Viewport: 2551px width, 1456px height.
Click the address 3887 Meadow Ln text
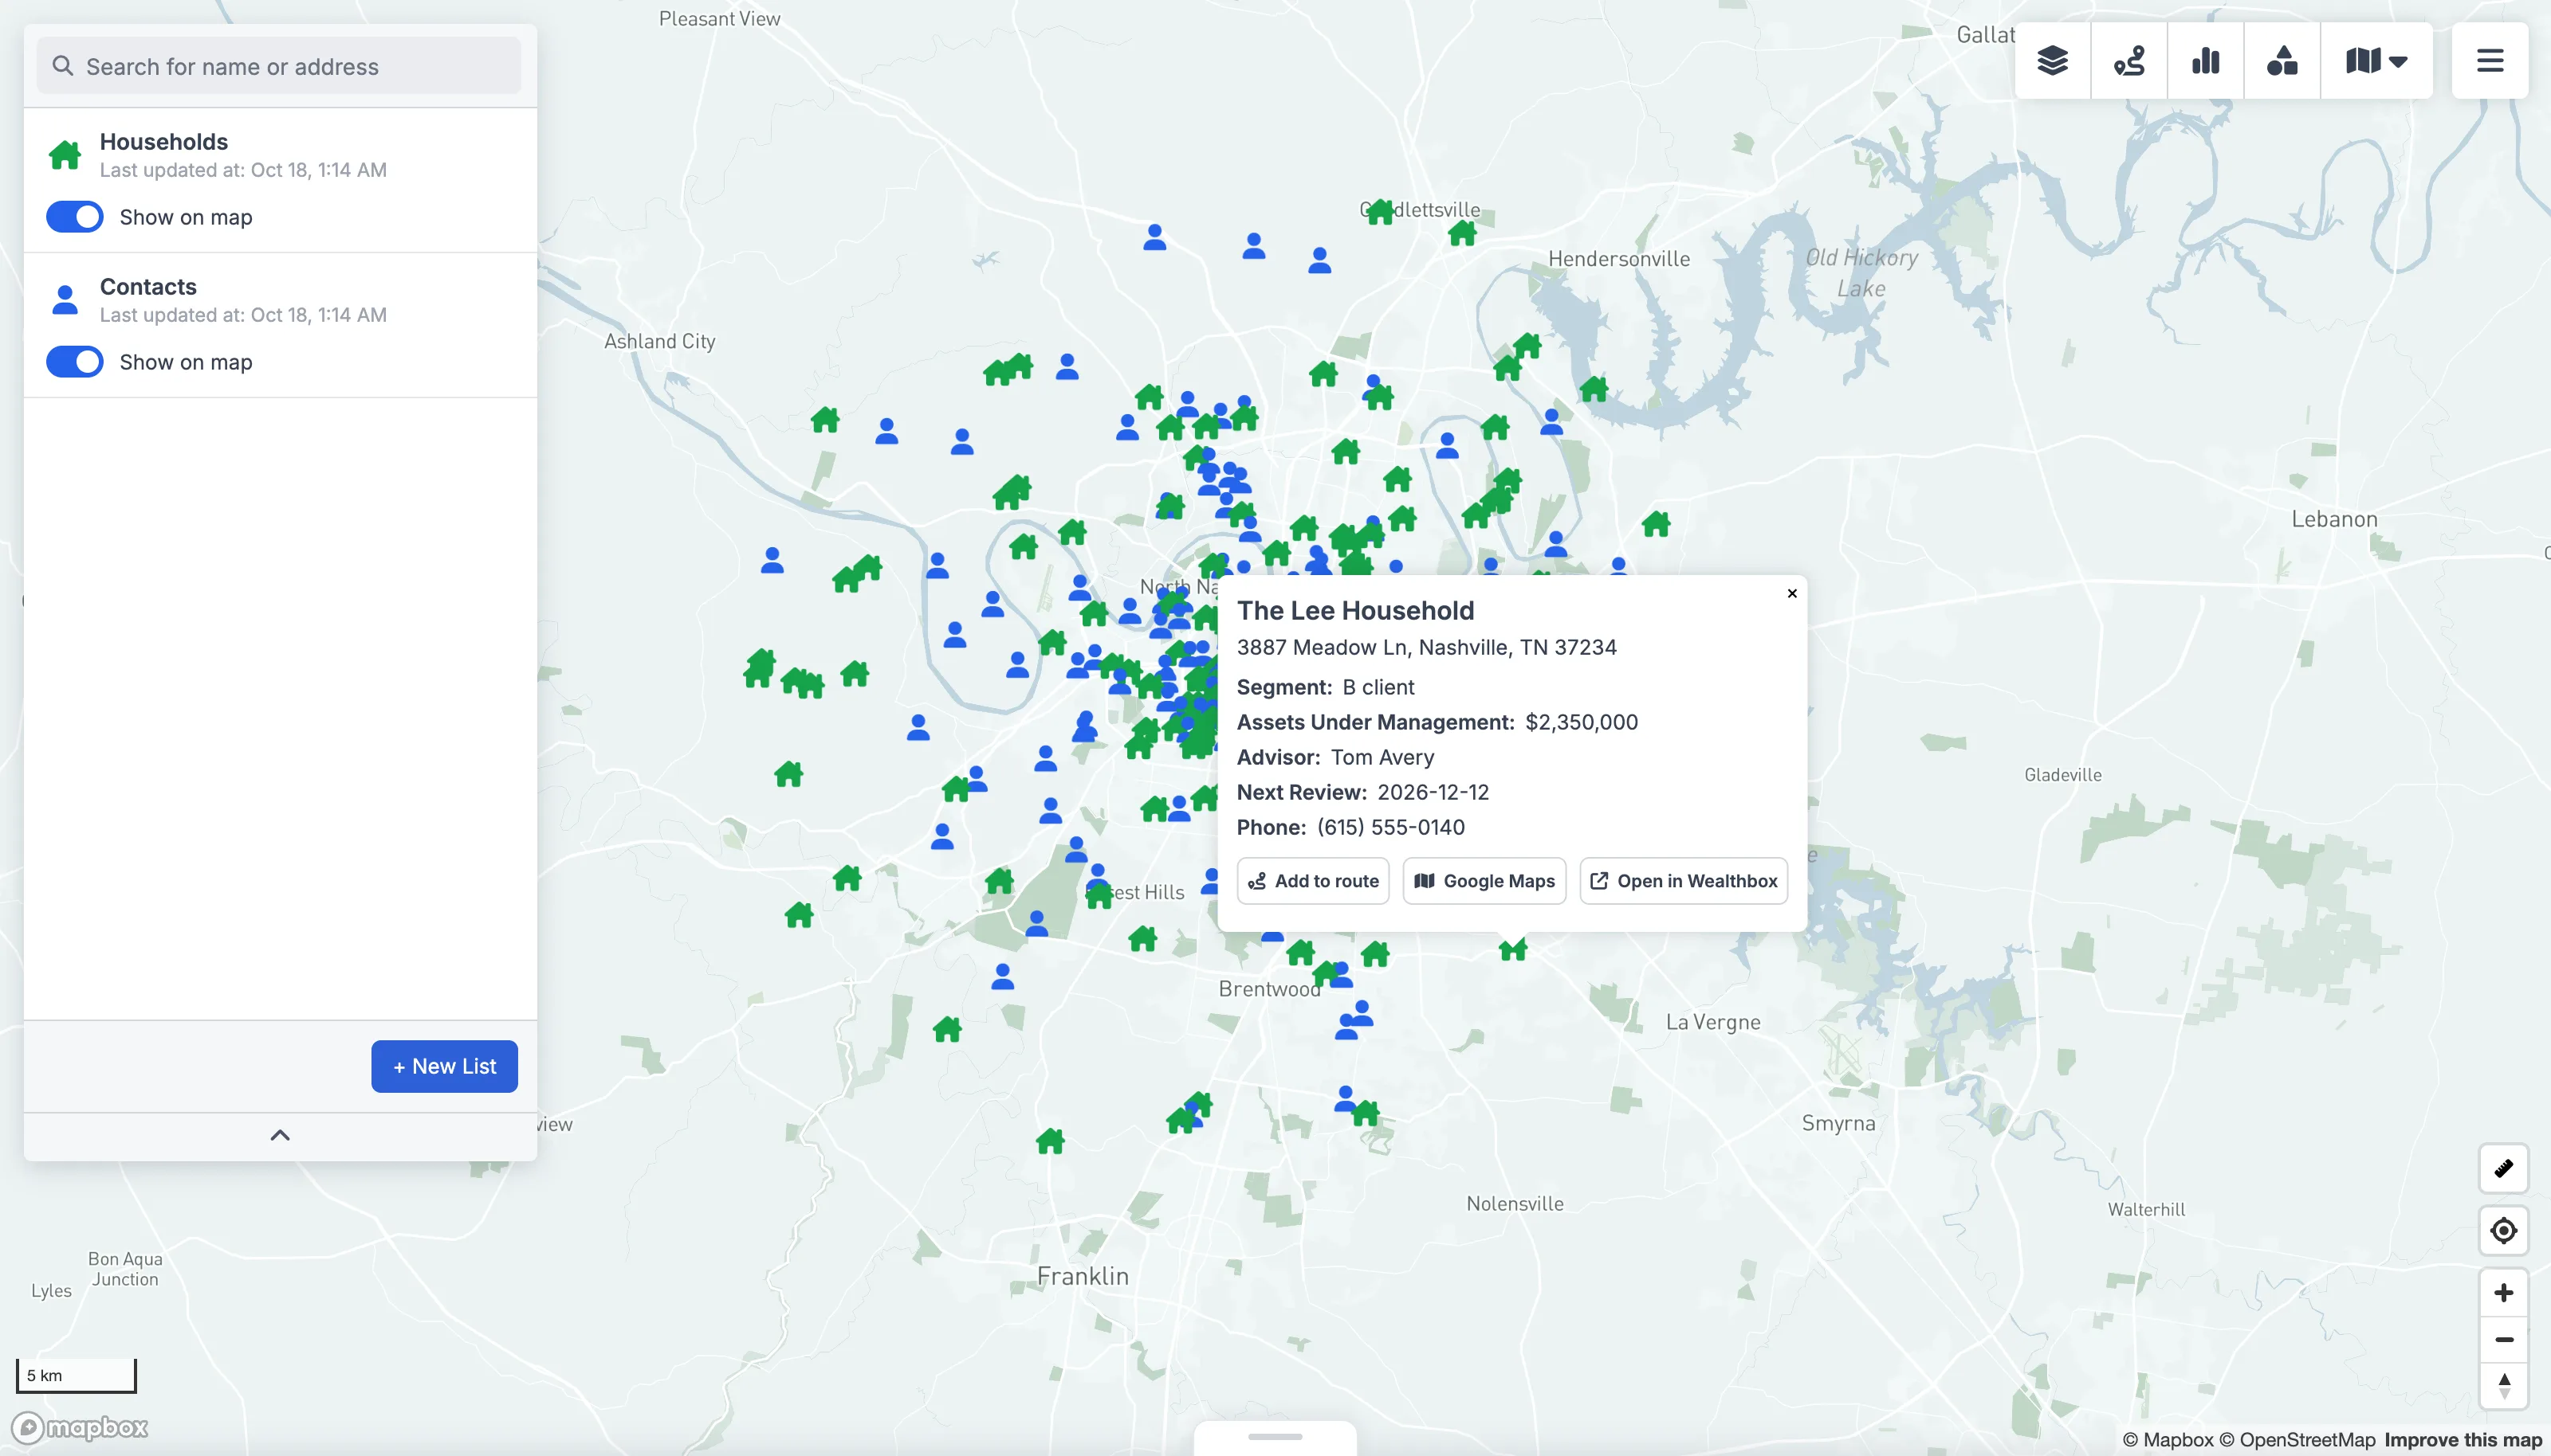1426,647
